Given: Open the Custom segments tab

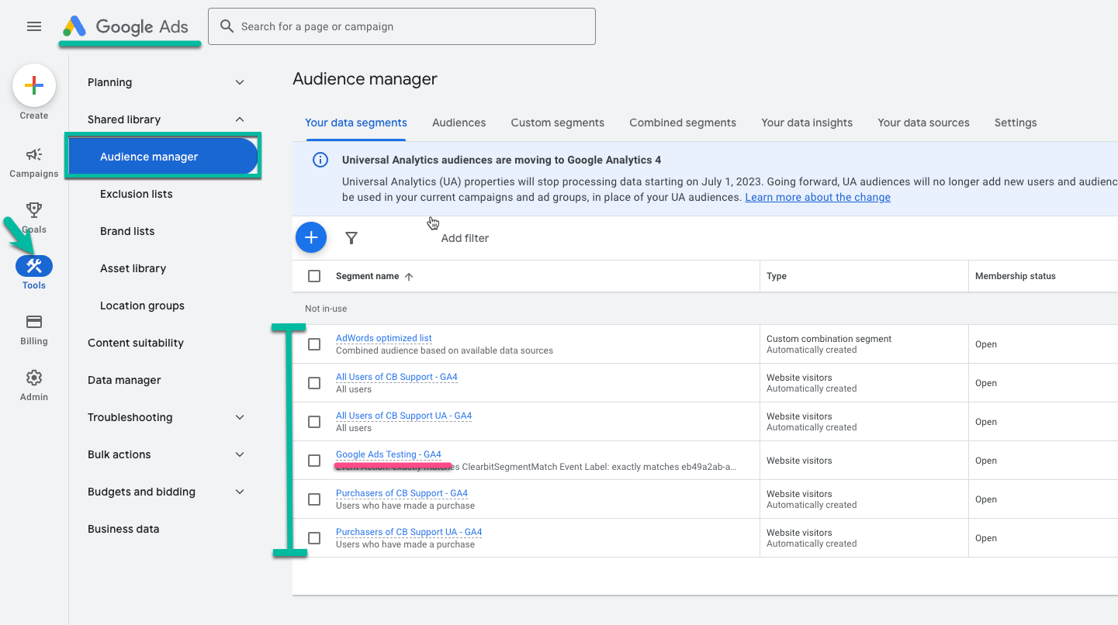Looking at the screenshot, I should [x=558, y=123].
